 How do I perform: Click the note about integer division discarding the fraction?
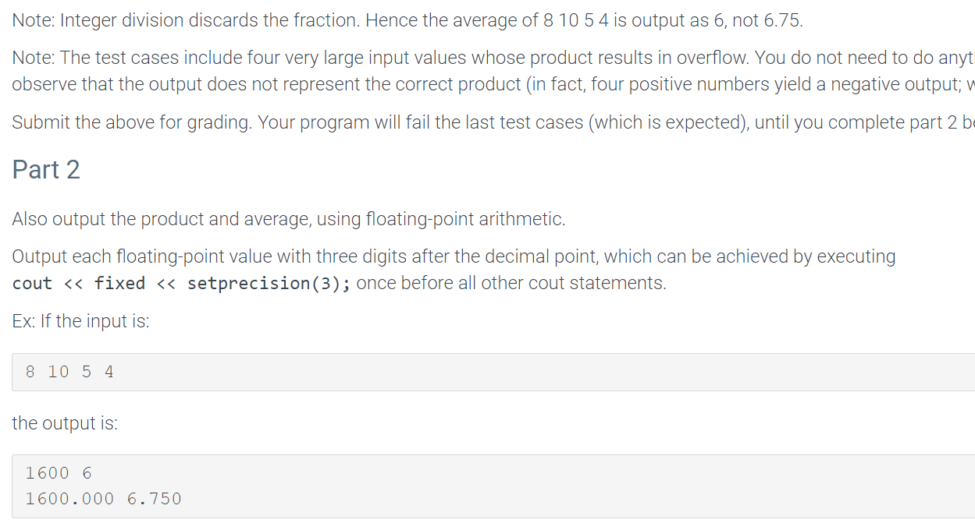click(407, 21)
